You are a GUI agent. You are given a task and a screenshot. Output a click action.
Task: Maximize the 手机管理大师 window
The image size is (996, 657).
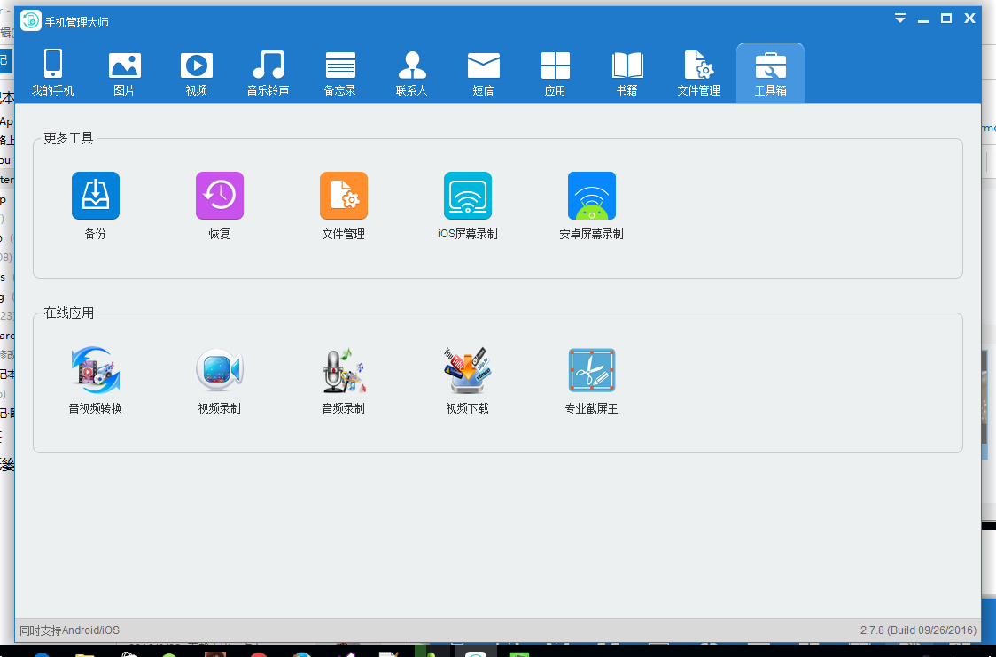(945, 19)
